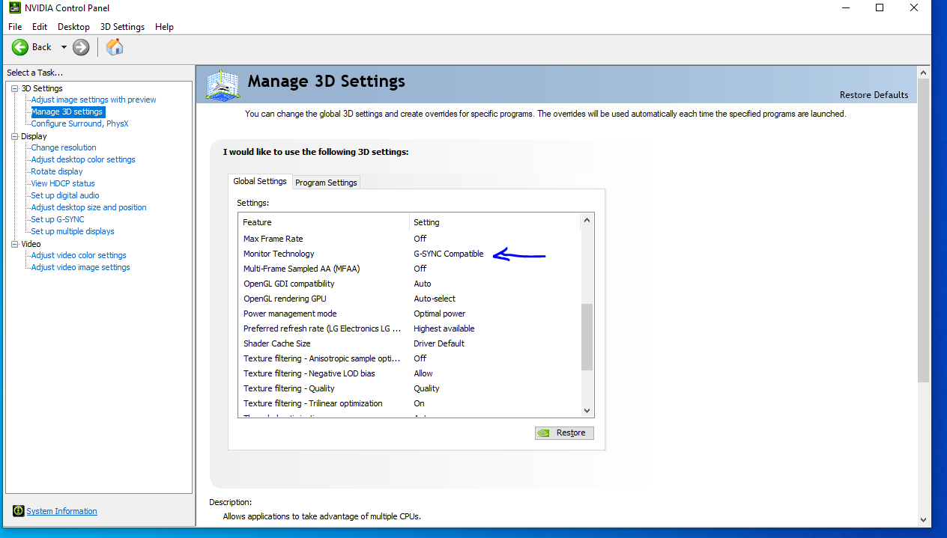Open Set up multiple displays
Screen dimensions: 947x538
click(x=73, y=231)
